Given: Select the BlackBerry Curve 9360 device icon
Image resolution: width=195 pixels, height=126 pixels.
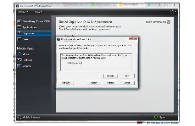Looking at the screenshot, I should point(19,21).
